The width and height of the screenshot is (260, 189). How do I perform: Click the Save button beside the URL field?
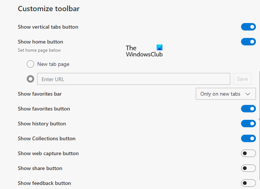(242, 79)
